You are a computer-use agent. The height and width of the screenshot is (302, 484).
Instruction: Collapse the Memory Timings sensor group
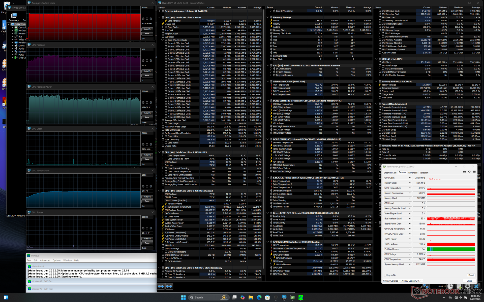pyautogui.click(x=268, y=17)
